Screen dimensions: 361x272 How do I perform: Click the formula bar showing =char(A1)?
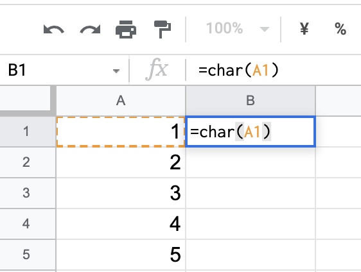[x=273, y=70]
